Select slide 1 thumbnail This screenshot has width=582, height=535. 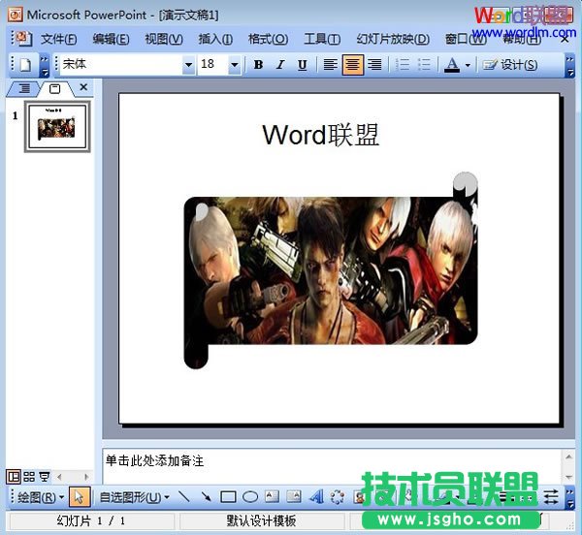57,126
